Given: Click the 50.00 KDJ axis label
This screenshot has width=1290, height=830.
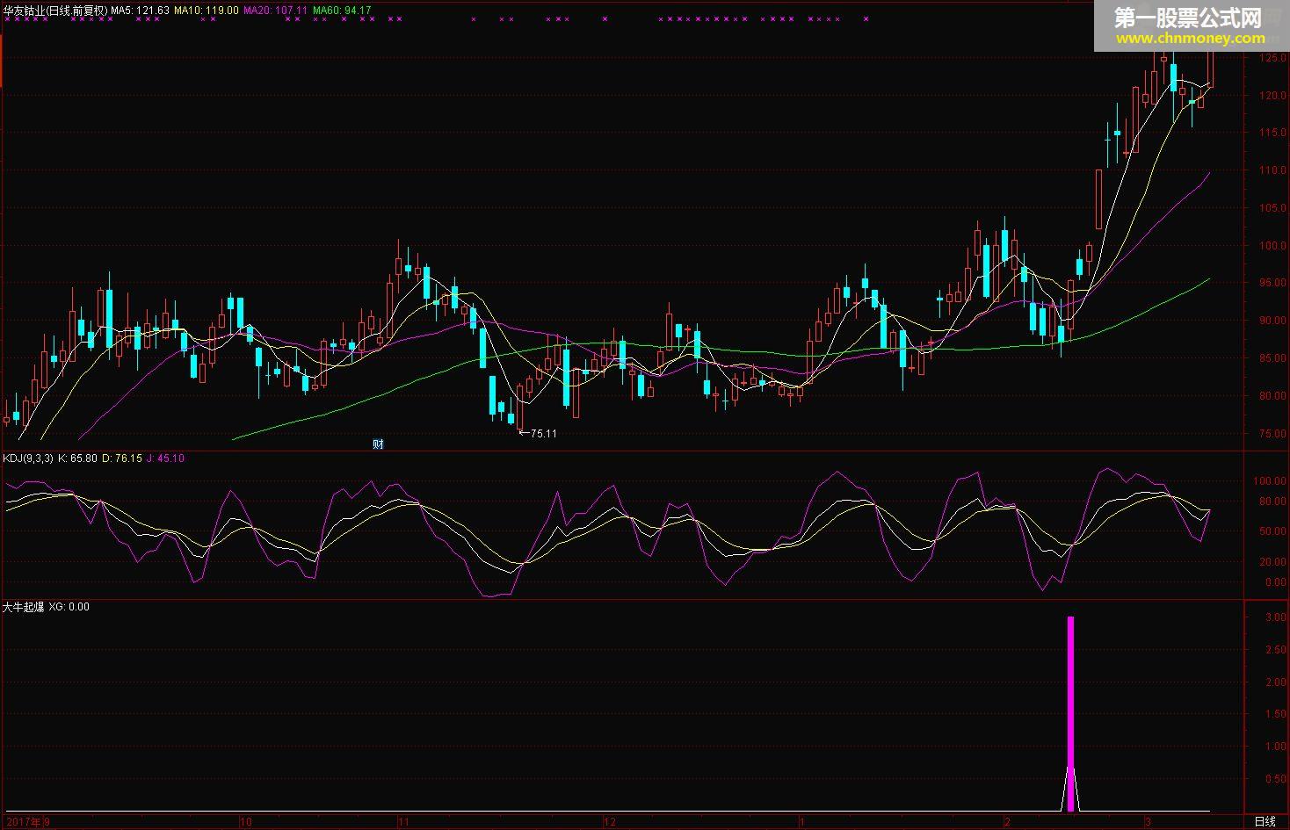Looking at the screenshot, I should click(x=1272, y=531).
